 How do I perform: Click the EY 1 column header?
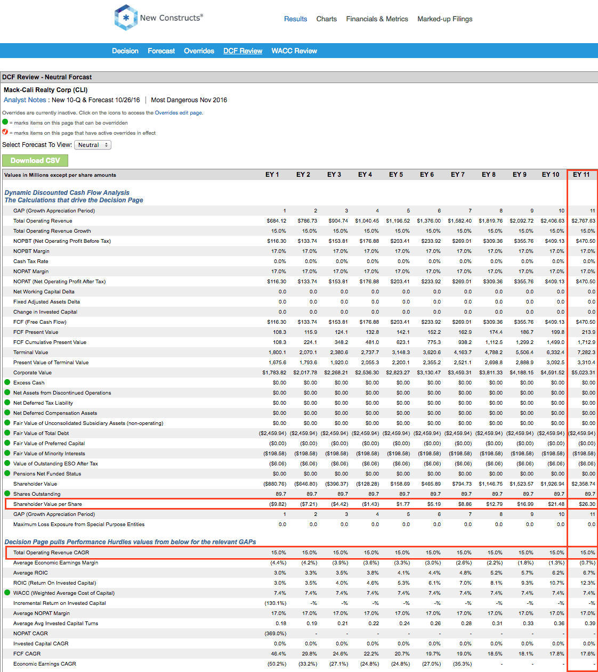click(x=272, y=175)
